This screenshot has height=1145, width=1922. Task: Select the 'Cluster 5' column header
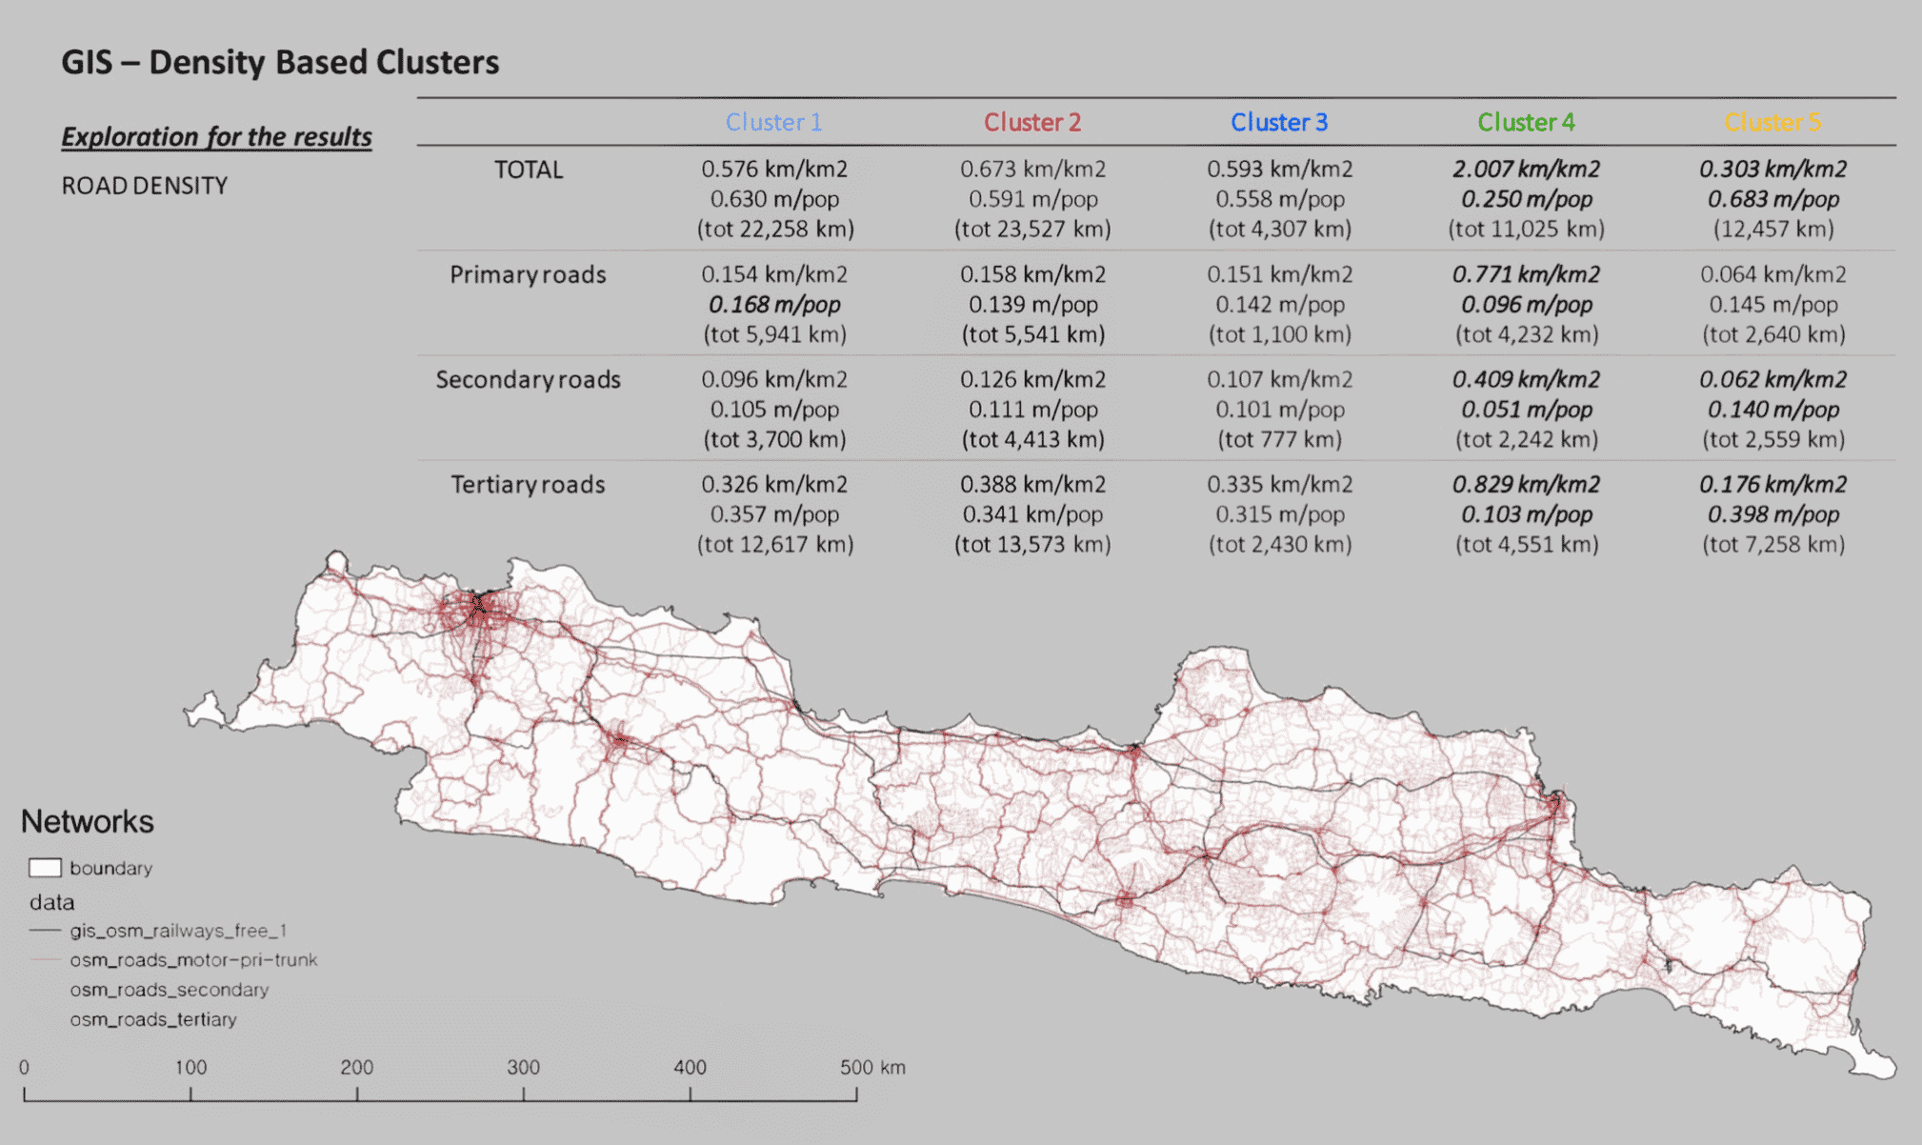coord(1772,123)
